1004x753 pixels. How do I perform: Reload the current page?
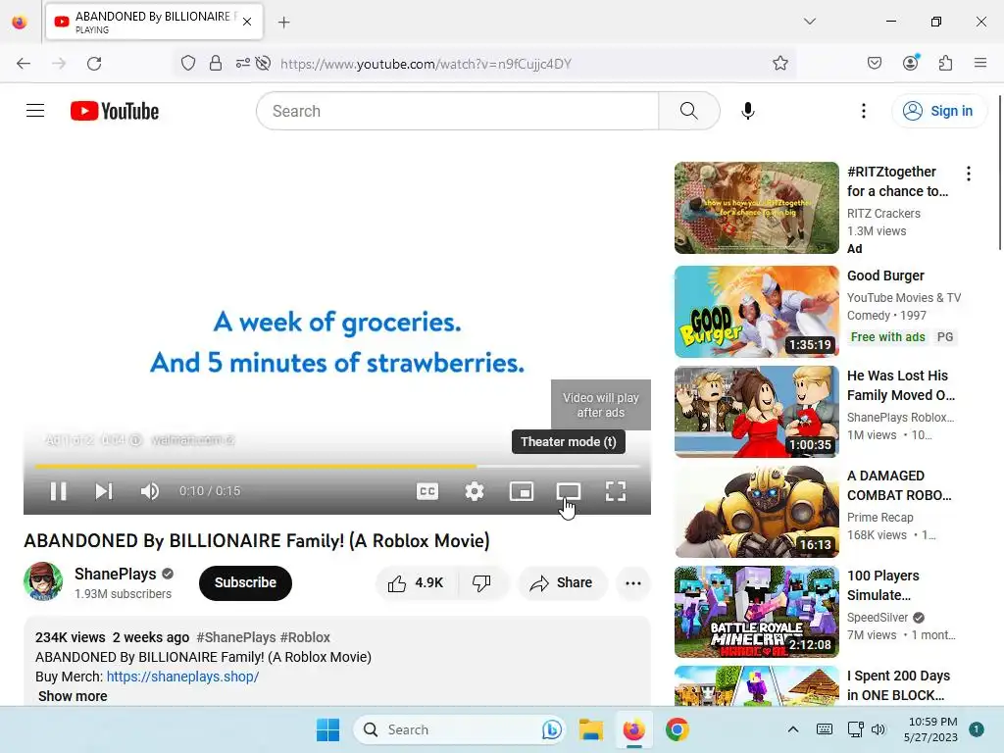(94, 64)
